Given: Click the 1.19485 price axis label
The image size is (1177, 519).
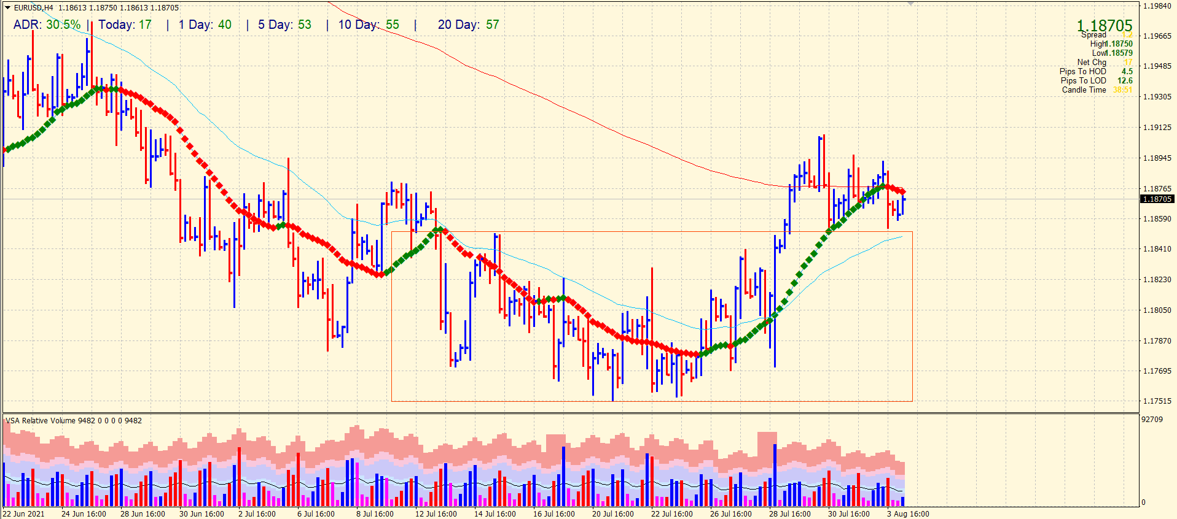Looking at the screenshot, I should (1157, 66).
